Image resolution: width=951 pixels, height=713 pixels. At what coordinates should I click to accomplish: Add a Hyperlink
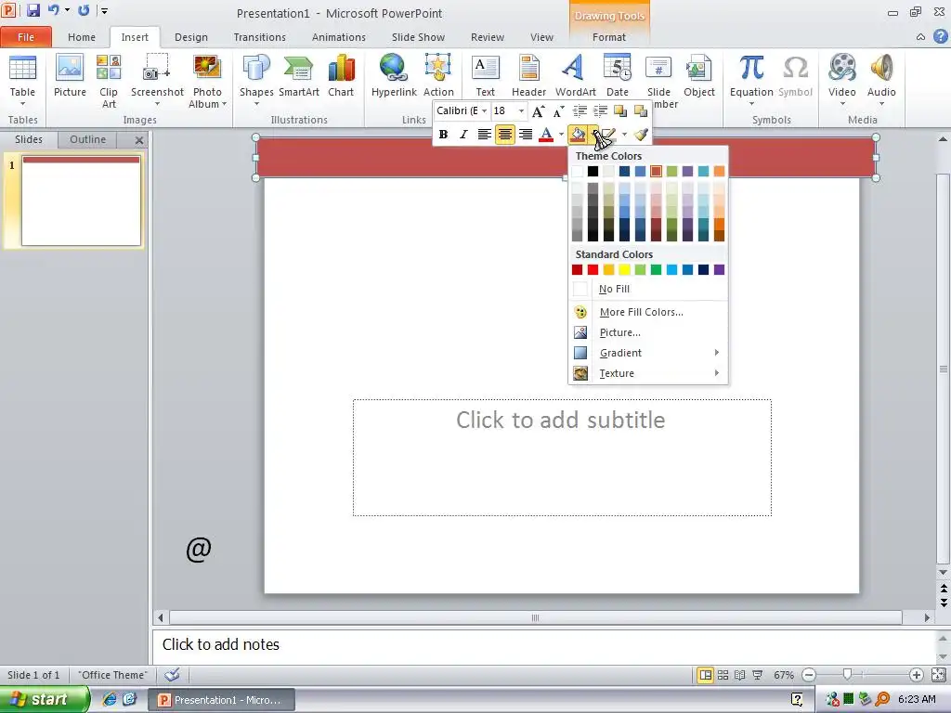[x=394, y=76]
